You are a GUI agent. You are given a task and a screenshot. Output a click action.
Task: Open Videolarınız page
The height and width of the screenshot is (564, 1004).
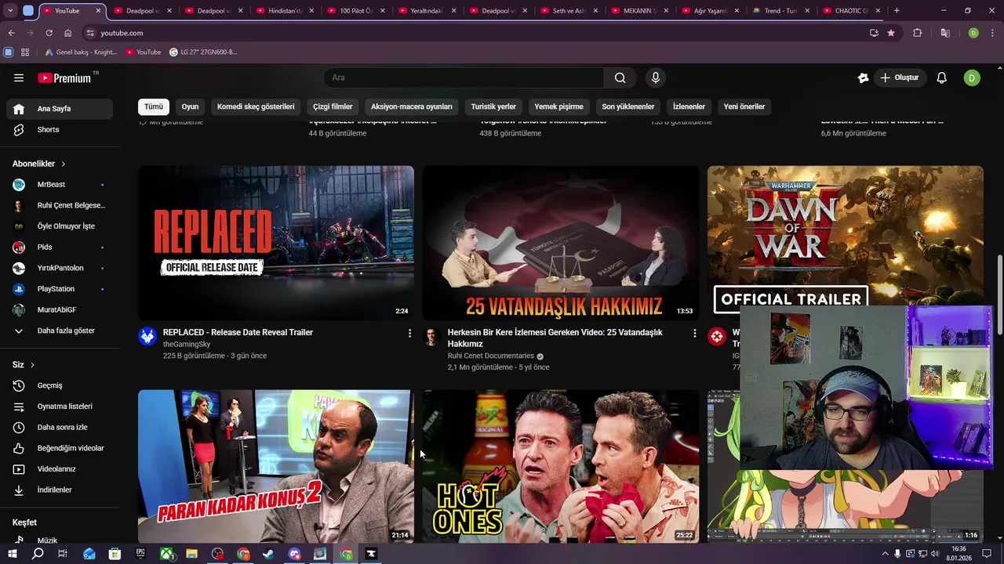60,469
